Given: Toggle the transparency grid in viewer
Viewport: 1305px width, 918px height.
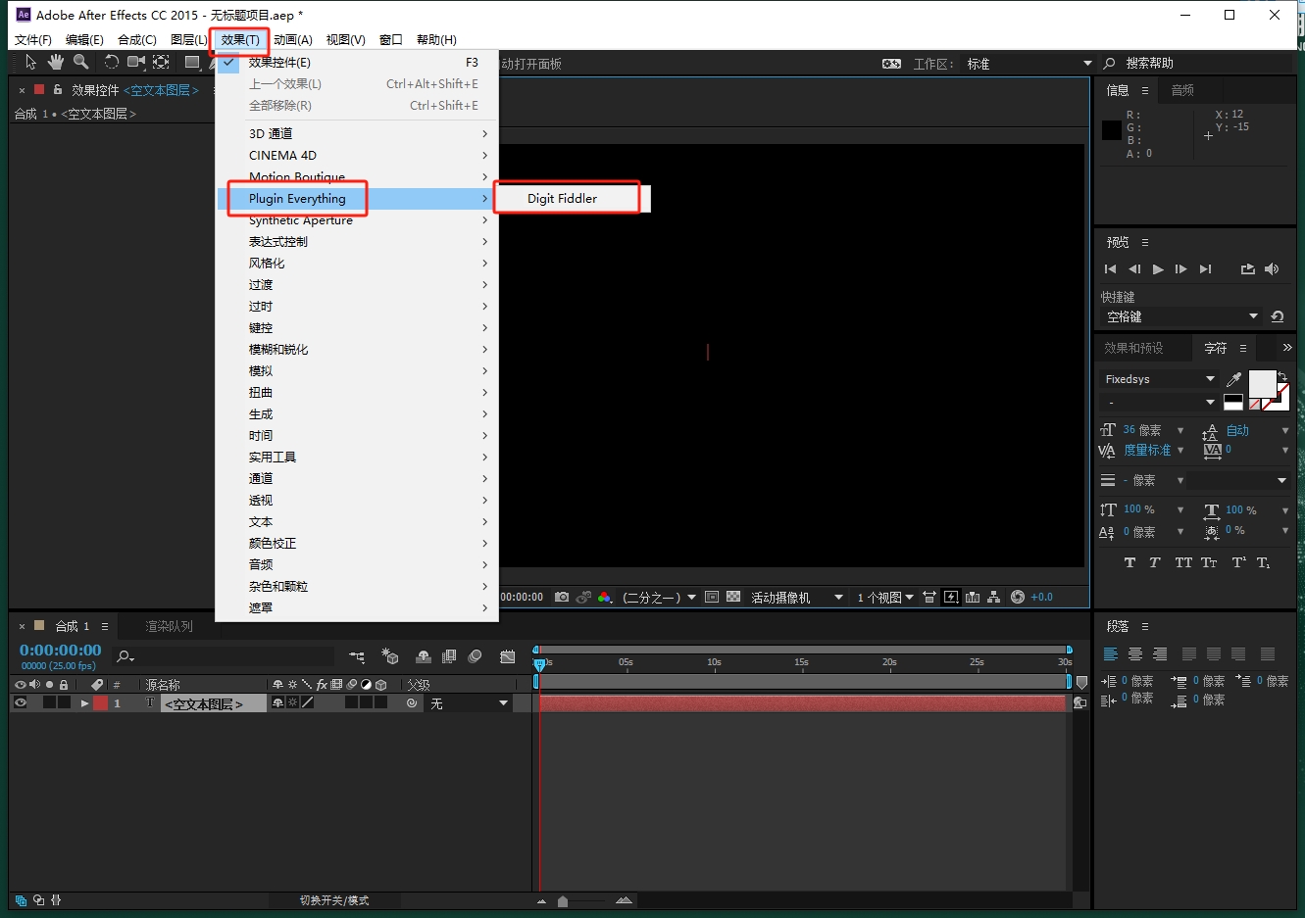Looking at the screenshot, I should 733,597.
